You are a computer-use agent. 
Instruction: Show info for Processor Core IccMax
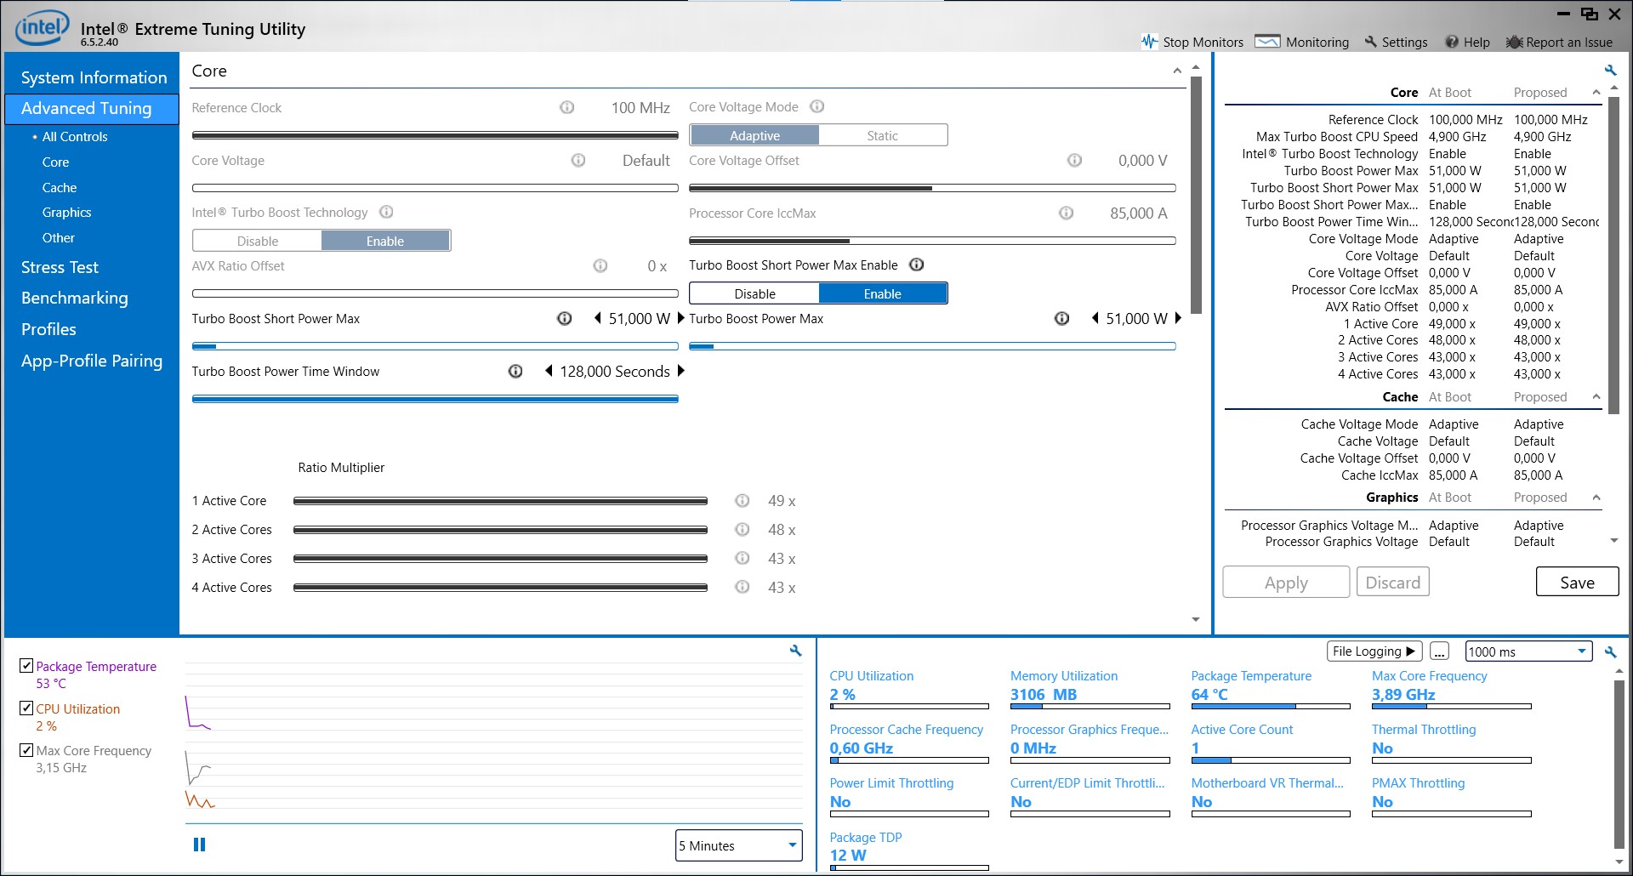1067,213
